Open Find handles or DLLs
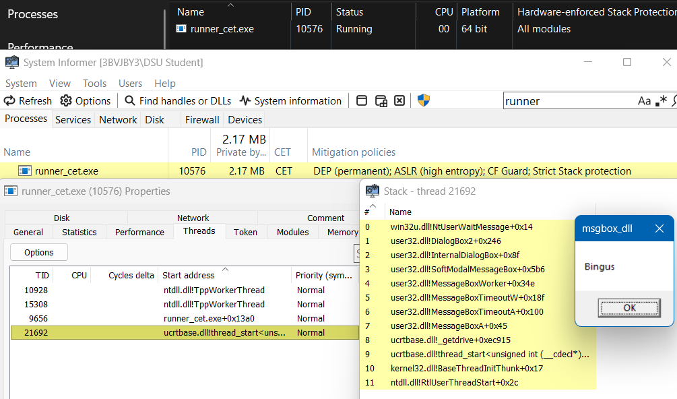The image size is (677, 399). click(178, 100)
